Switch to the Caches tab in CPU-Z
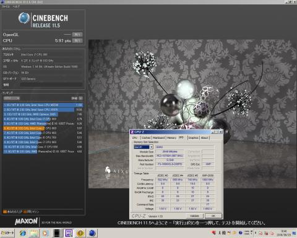 pyautogui.click(x=146, y=138)
